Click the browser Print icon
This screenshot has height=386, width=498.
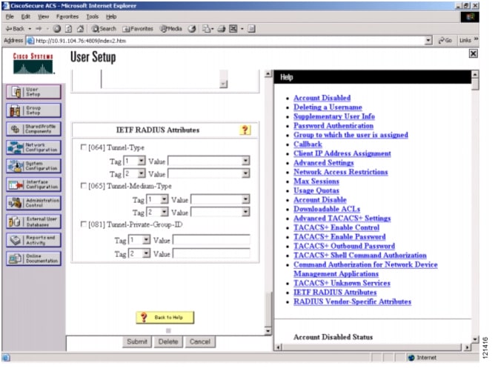222,29
